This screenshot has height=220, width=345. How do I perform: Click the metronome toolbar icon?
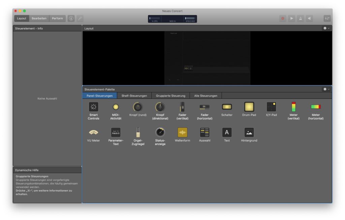click(x=301, y=19)
